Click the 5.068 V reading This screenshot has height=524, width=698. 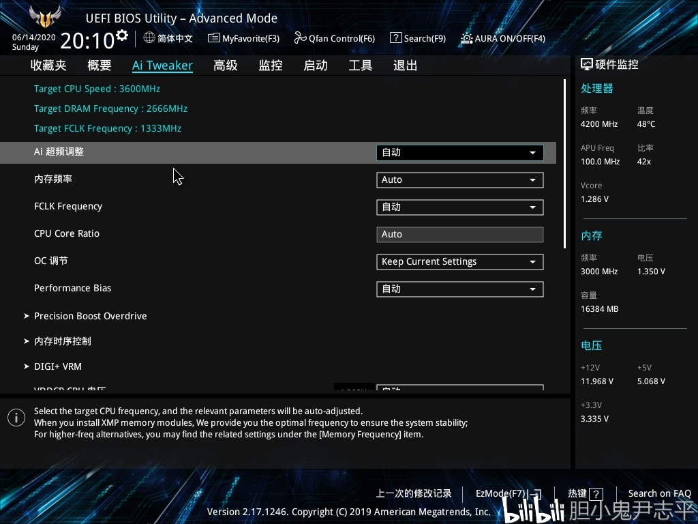[x=651, y=381]
